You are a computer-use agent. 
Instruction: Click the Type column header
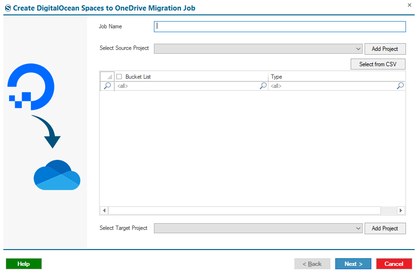337,77
